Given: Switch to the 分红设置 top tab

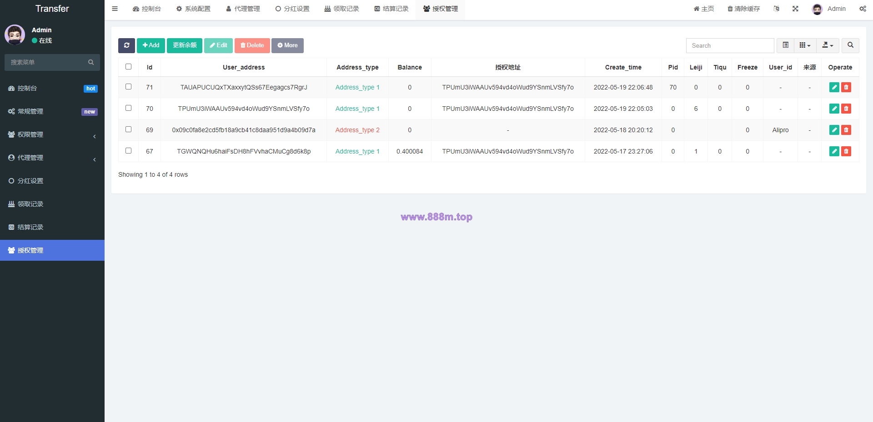Looking at the screenshot, I should (x=292, y=9).
